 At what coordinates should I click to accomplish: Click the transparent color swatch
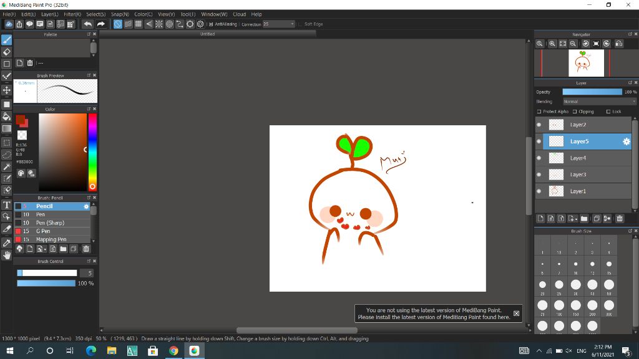pyautogui.click(x=22, y=135)
